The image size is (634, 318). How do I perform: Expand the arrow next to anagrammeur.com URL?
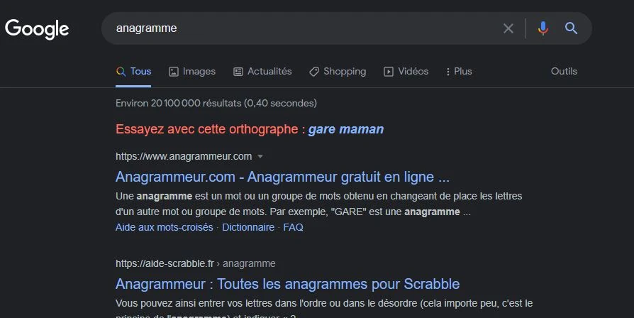point(260,156)
